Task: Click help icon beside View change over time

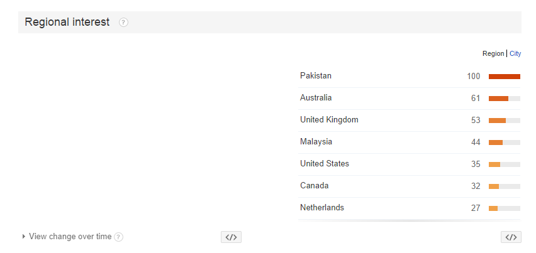Action: pyautogui.click(x=119, y=237)
